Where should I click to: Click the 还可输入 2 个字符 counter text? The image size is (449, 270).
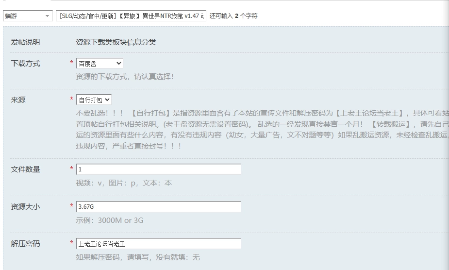pyautogui.click(x=233, y=16)
